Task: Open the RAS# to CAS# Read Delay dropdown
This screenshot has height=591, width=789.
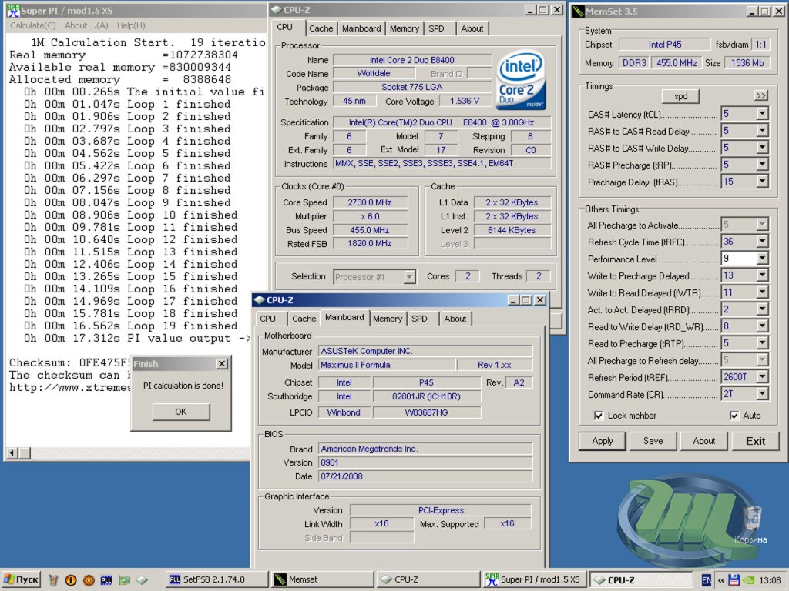Action: coord(762,131)
